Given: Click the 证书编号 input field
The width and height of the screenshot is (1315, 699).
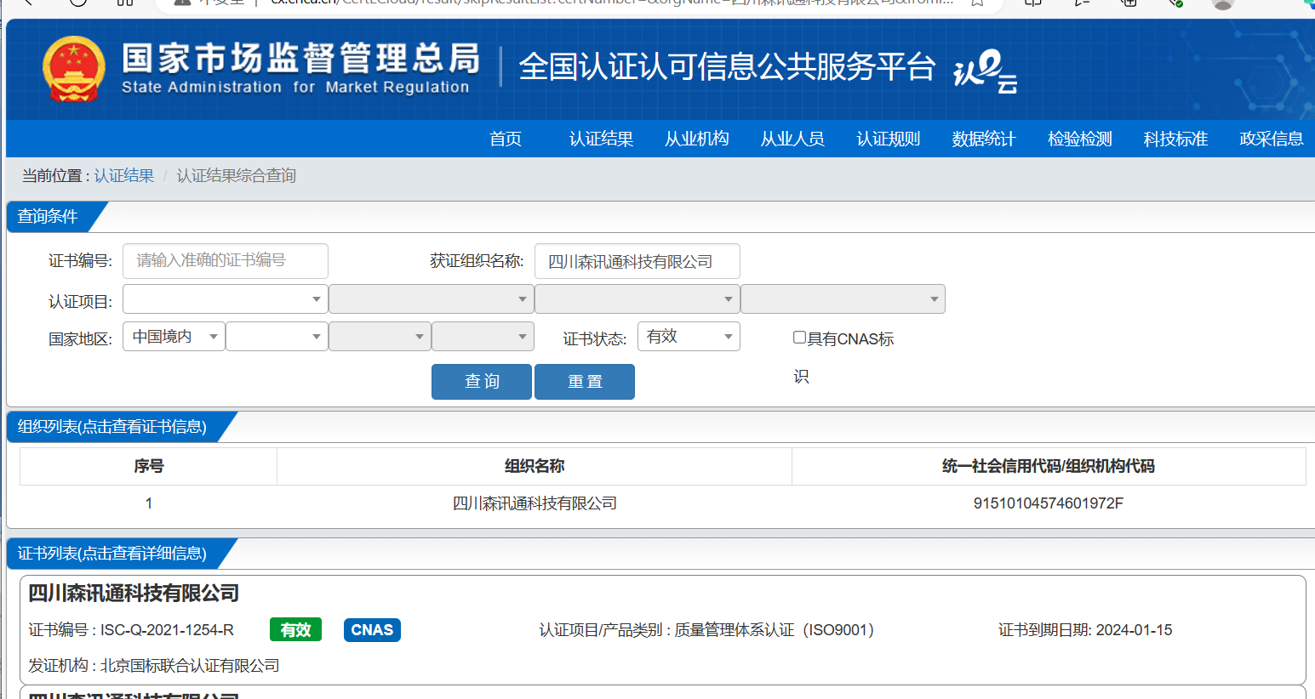Looking at the screenshot, I should (226, 261).
